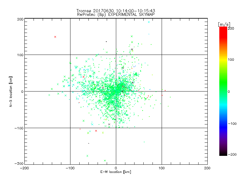The image size is (244, 183).
Task: Select the isolated red X marker in upper-left quadrant
Action: coord(55,37)
